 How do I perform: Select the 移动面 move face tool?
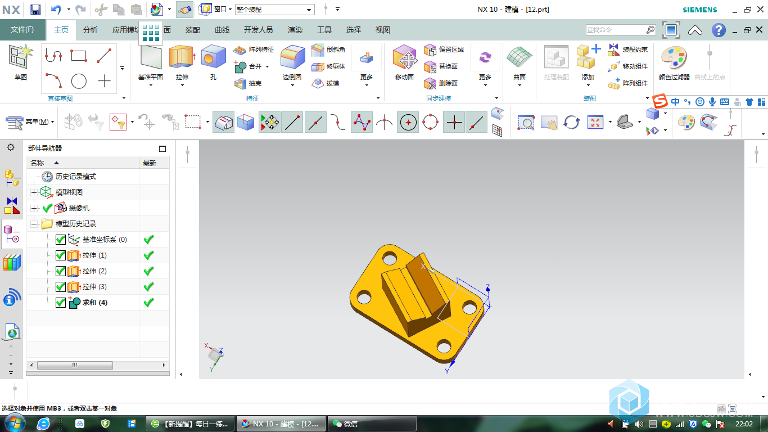tap(405, 63)
